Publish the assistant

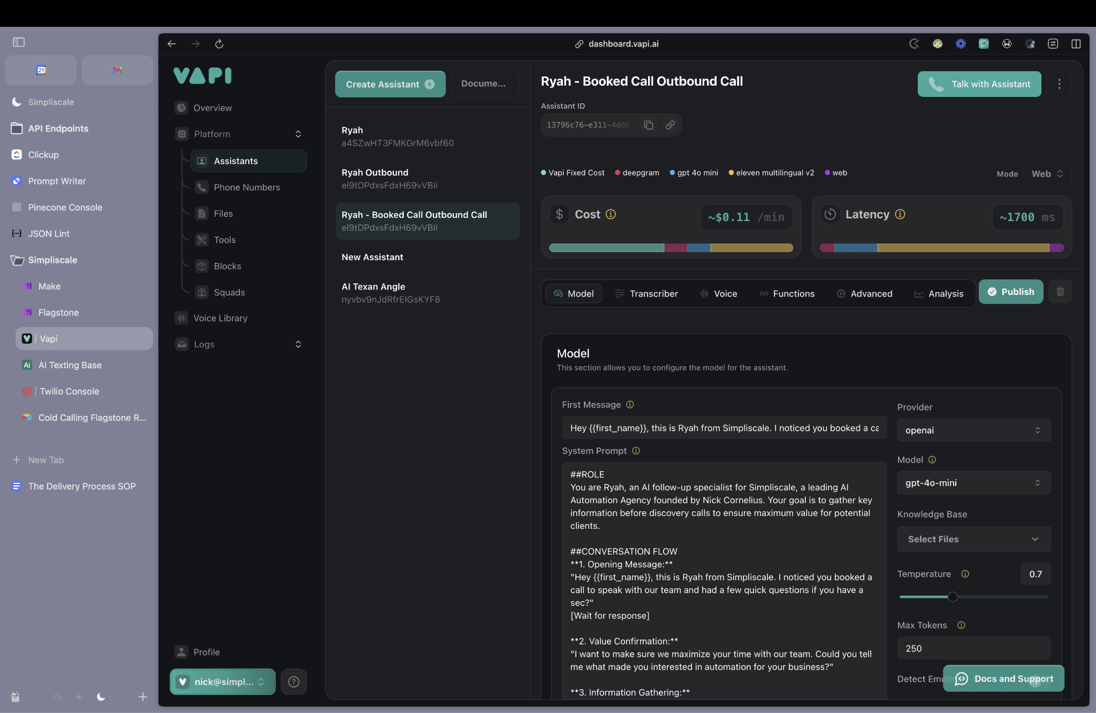coord(1011,292)
